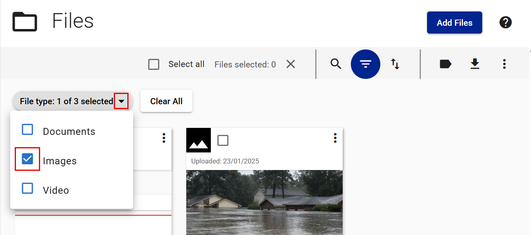Open the flooded houses image thumbnail
This screenshot has height=235, width=531.
264,202
